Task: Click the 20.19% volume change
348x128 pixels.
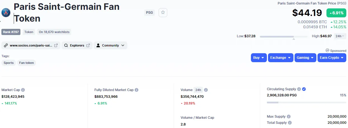Action: [x=188, y=103]
